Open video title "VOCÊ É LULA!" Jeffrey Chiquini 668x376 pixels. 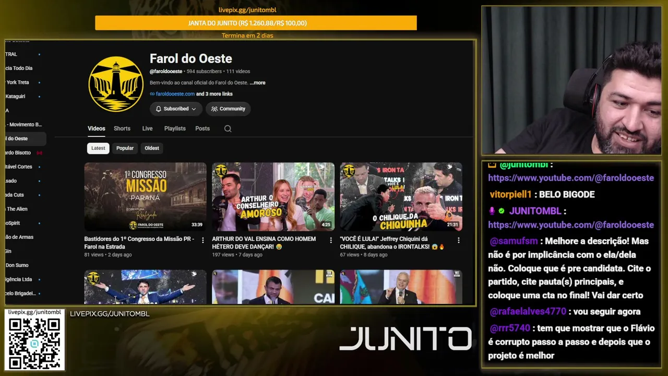[x=392, y=243]
